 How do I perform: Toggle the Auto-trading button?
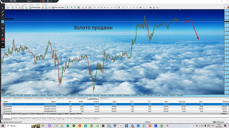click(58, 8)
